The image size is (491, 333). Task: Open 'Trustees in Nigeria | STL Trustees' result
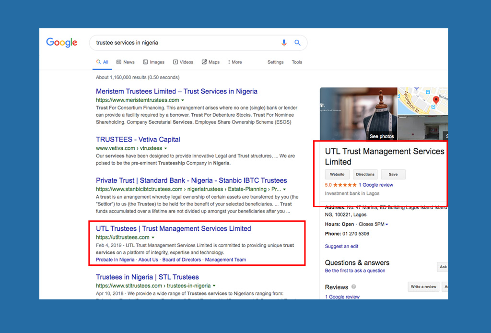pos(147,277)
